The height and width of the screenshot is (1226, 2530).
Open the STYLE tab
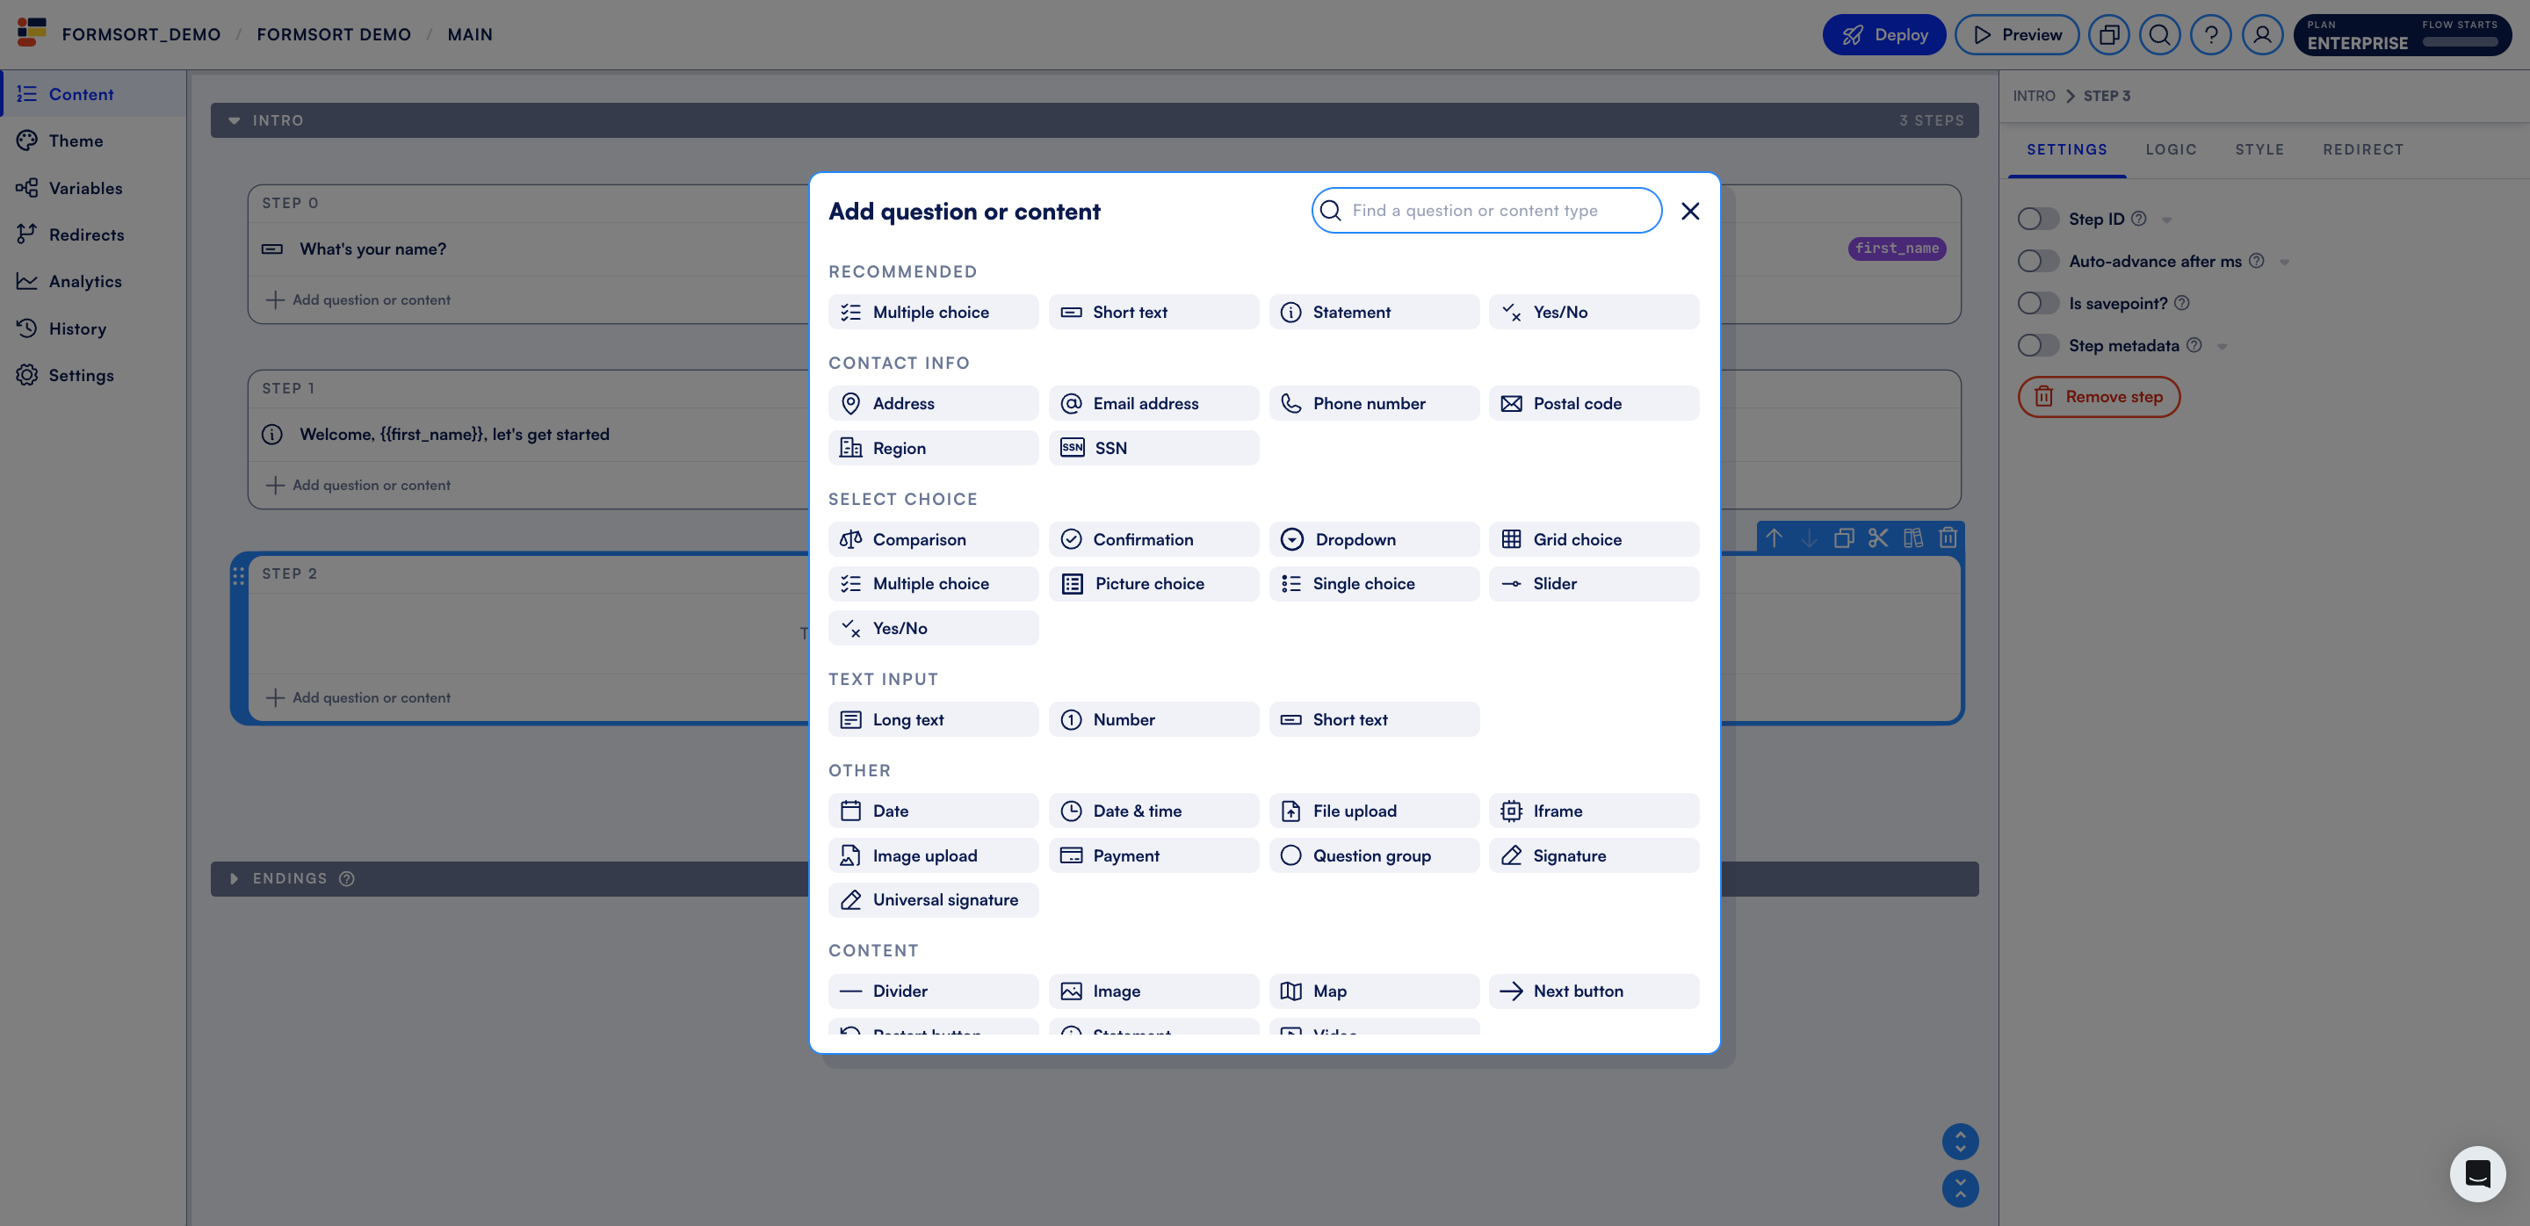click(x=2259, y=149)
